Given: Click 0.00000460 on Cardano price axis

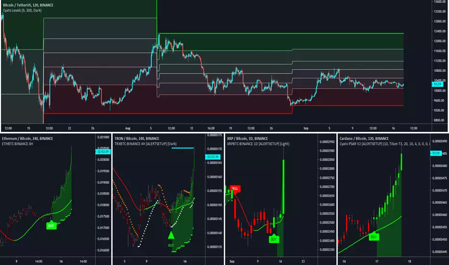Looking at the screenshot, I should click(x=439, y=215).
